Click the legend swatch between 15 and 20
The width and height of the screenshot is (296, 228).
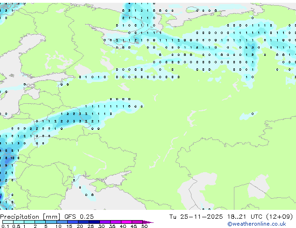click(x=73, y=222)
